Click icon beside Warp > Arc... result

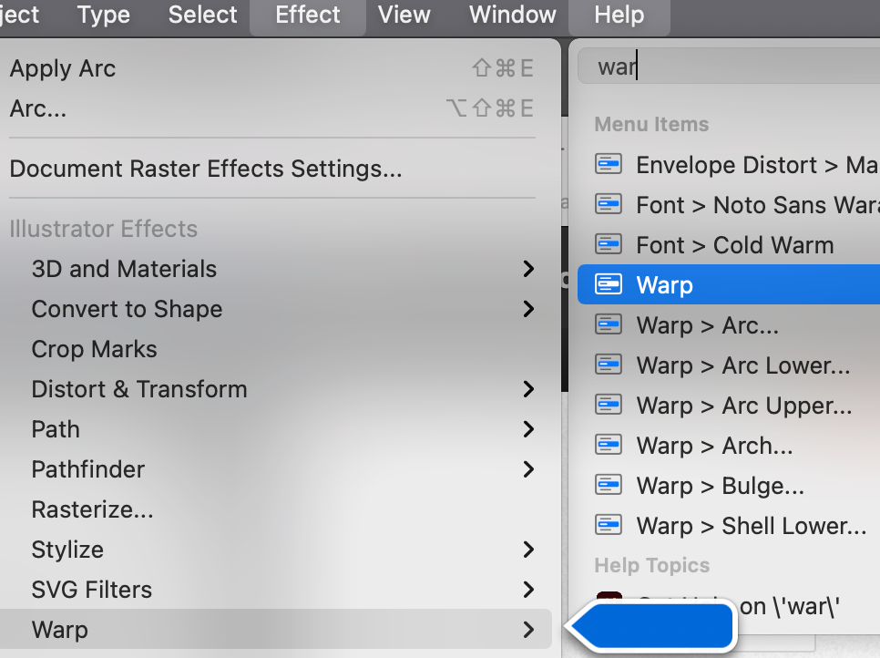[608, 325]
